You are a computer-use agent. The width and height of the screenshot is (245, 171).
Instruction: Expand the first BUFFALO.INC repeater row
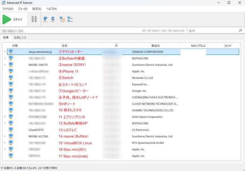click(x=5, y=58)
